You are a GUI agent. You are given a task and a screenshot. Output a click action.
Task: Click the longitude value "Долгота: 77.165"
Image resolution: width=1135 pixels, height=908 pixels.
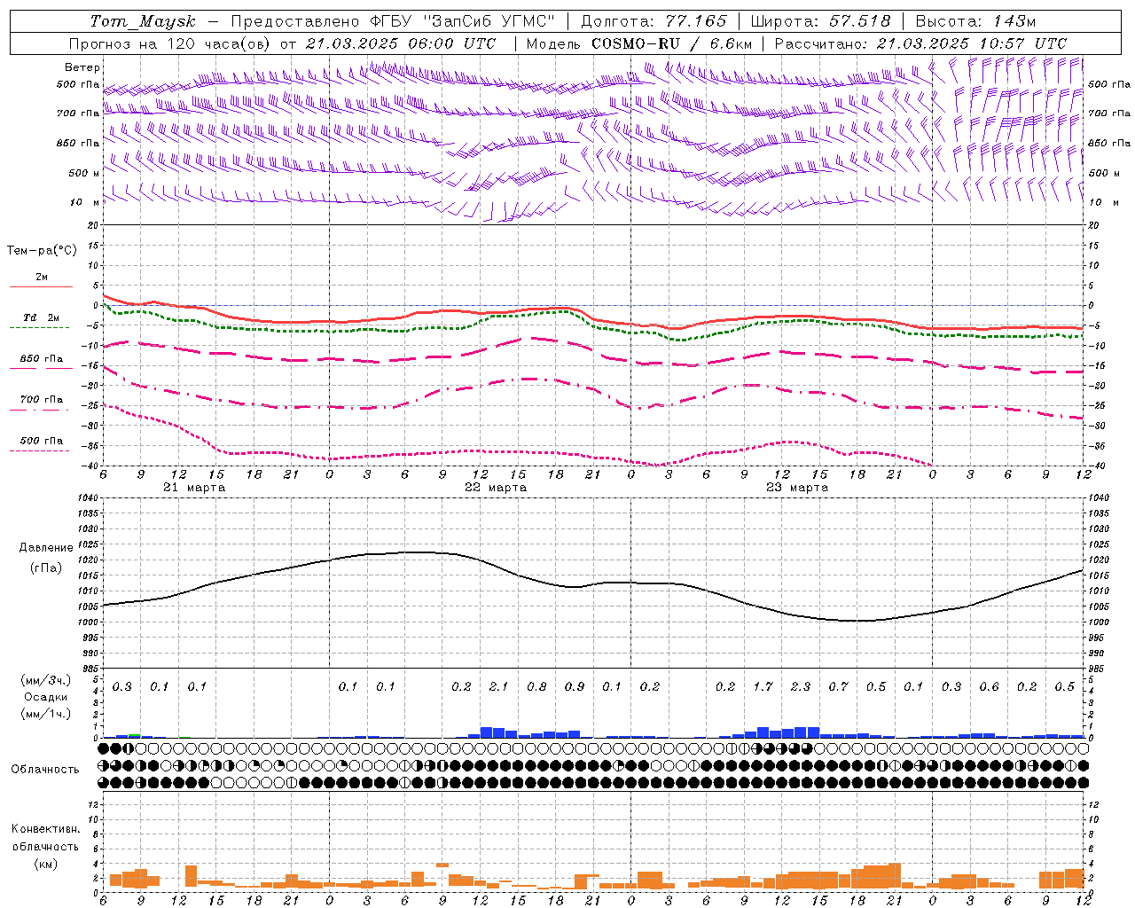pos(654,21)
